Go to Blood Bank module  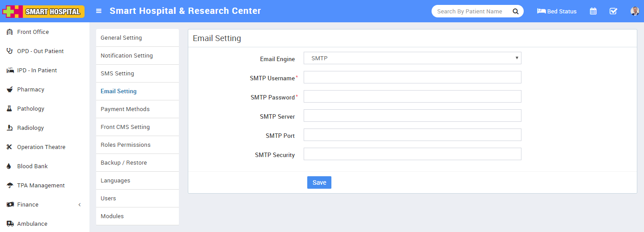tap(32, 166)
